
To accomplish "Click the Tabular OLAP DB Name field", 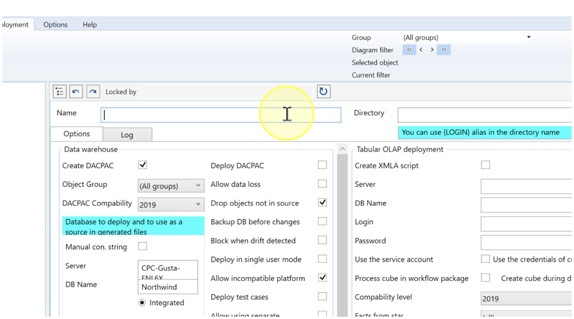I will 526,205.
